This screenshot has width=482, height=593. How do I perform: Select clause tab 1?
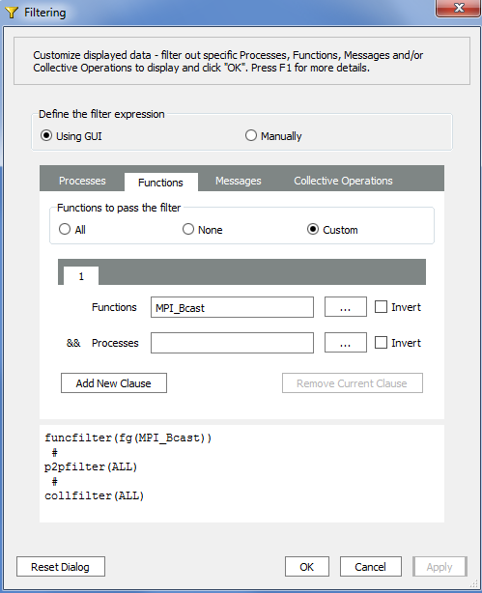(x=81, y=275)
